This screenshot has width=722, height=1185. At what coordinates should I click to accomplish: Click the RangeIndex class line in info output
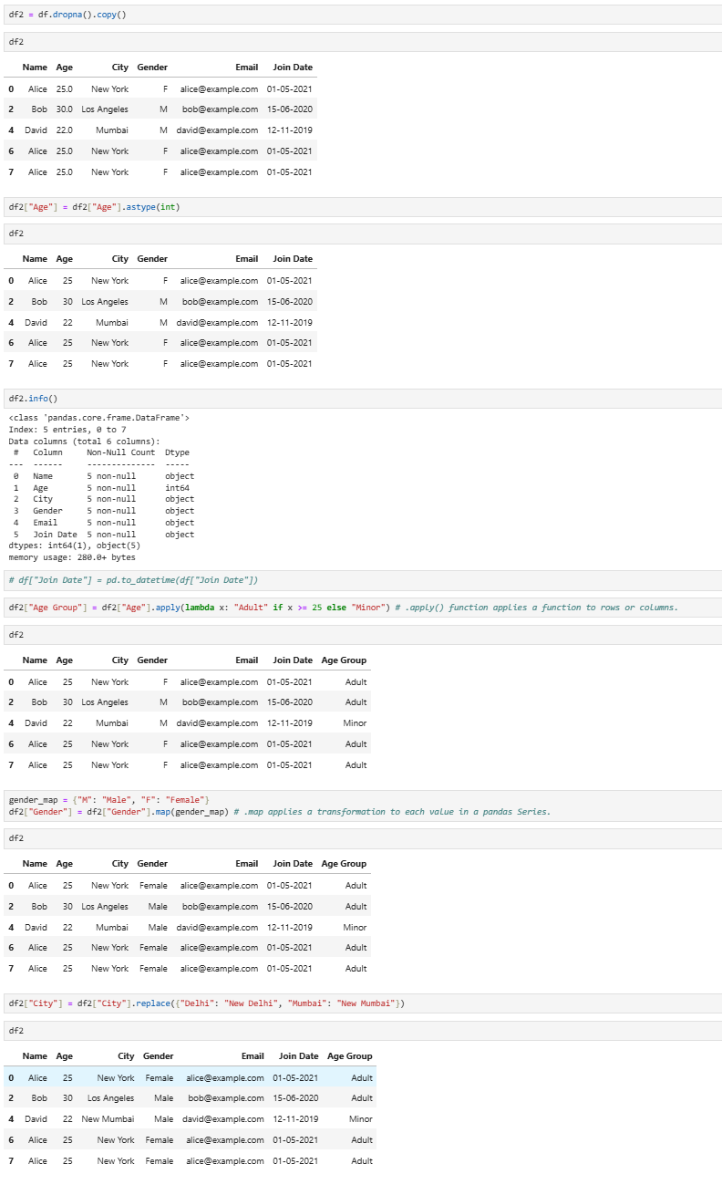tap(98, 418)
